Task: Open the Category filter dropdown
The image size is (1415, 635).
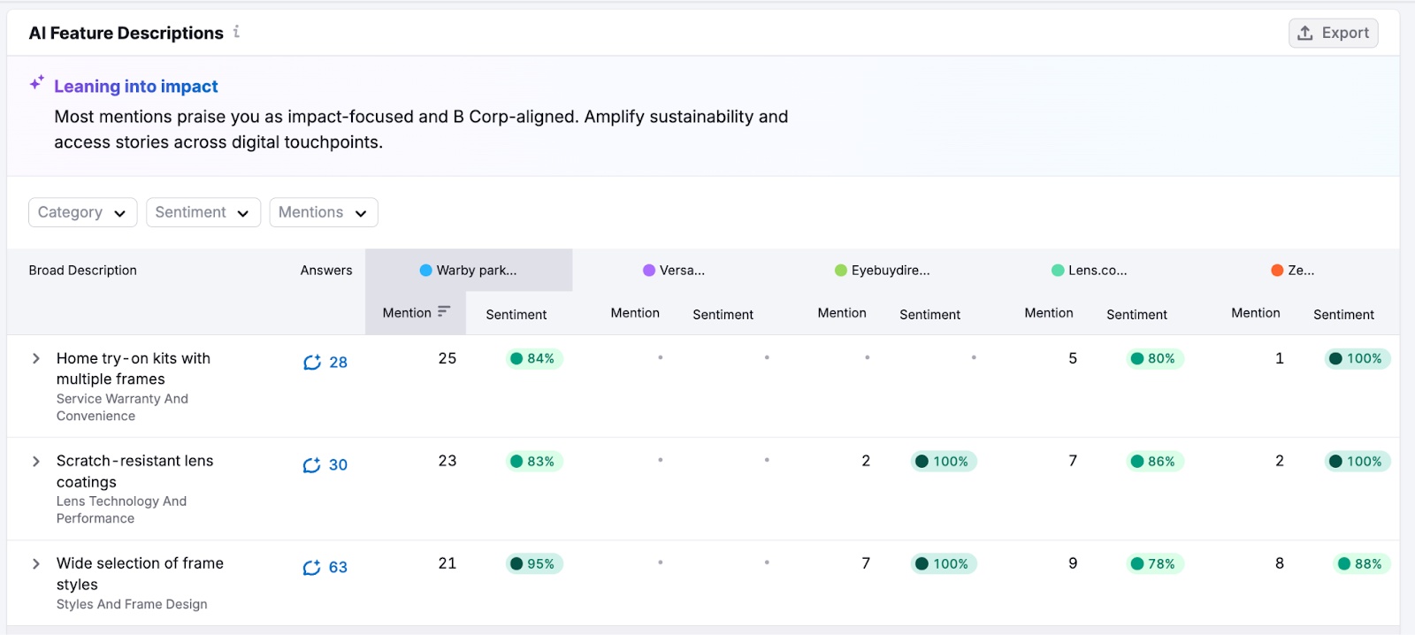Action: tap(82, 212)
